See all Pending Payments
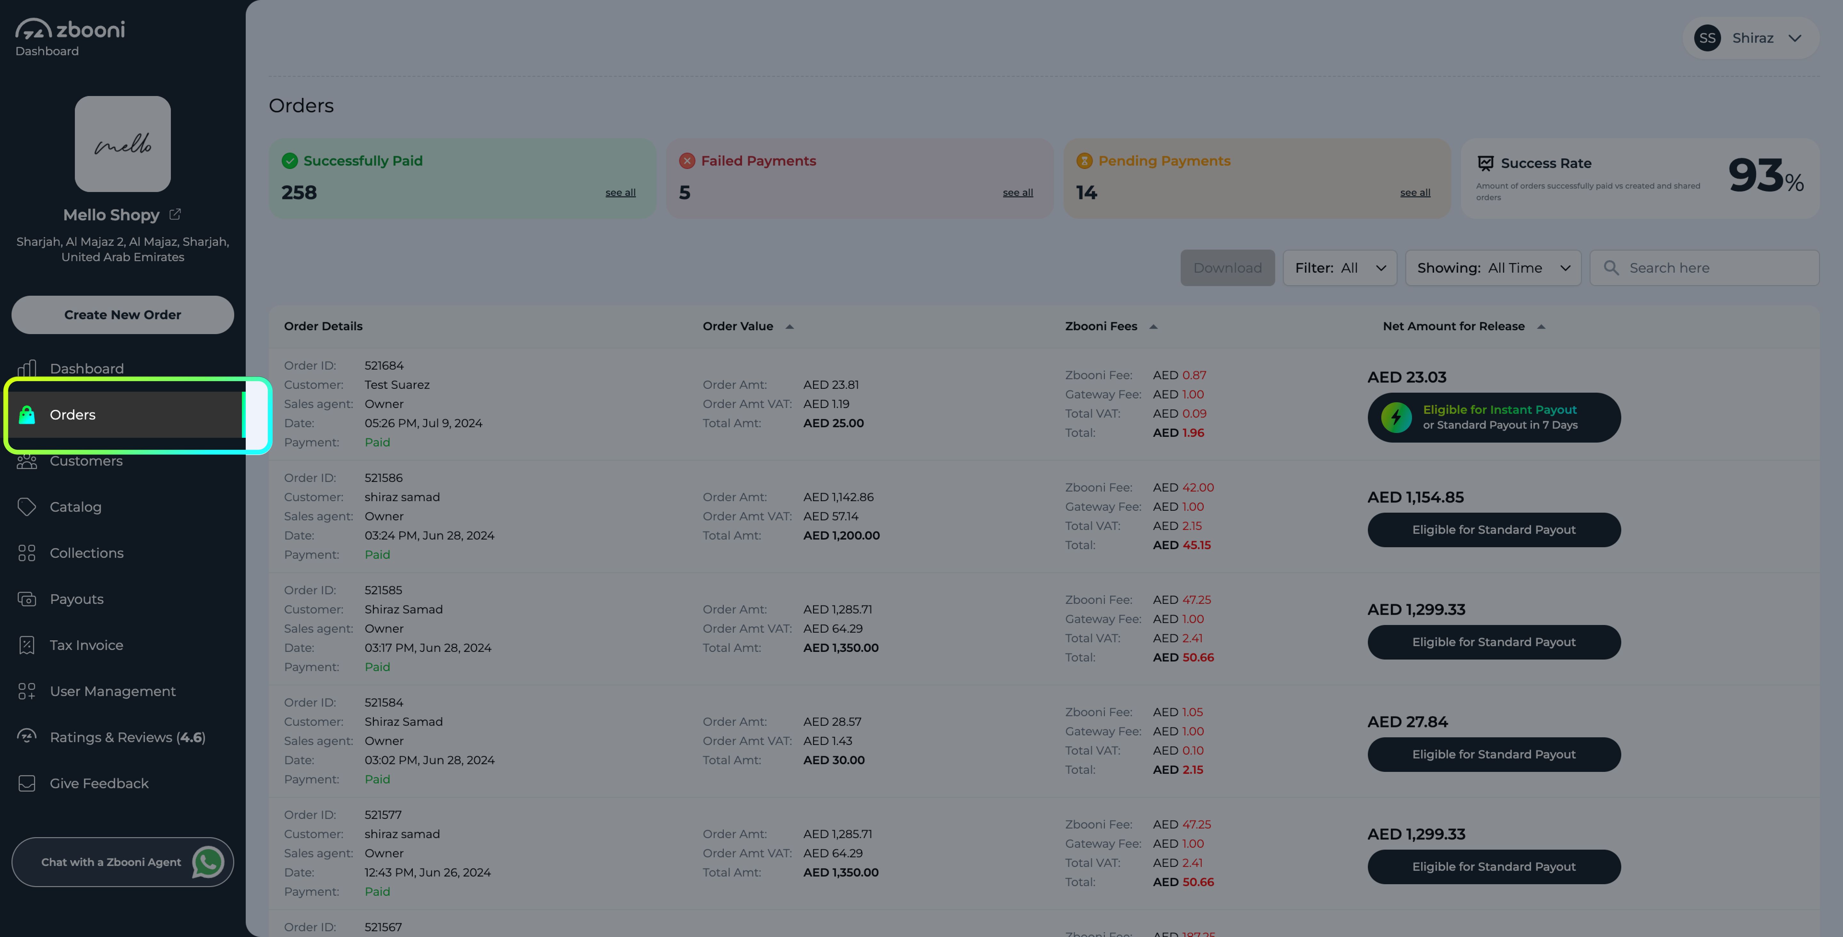 point(1415,193)
